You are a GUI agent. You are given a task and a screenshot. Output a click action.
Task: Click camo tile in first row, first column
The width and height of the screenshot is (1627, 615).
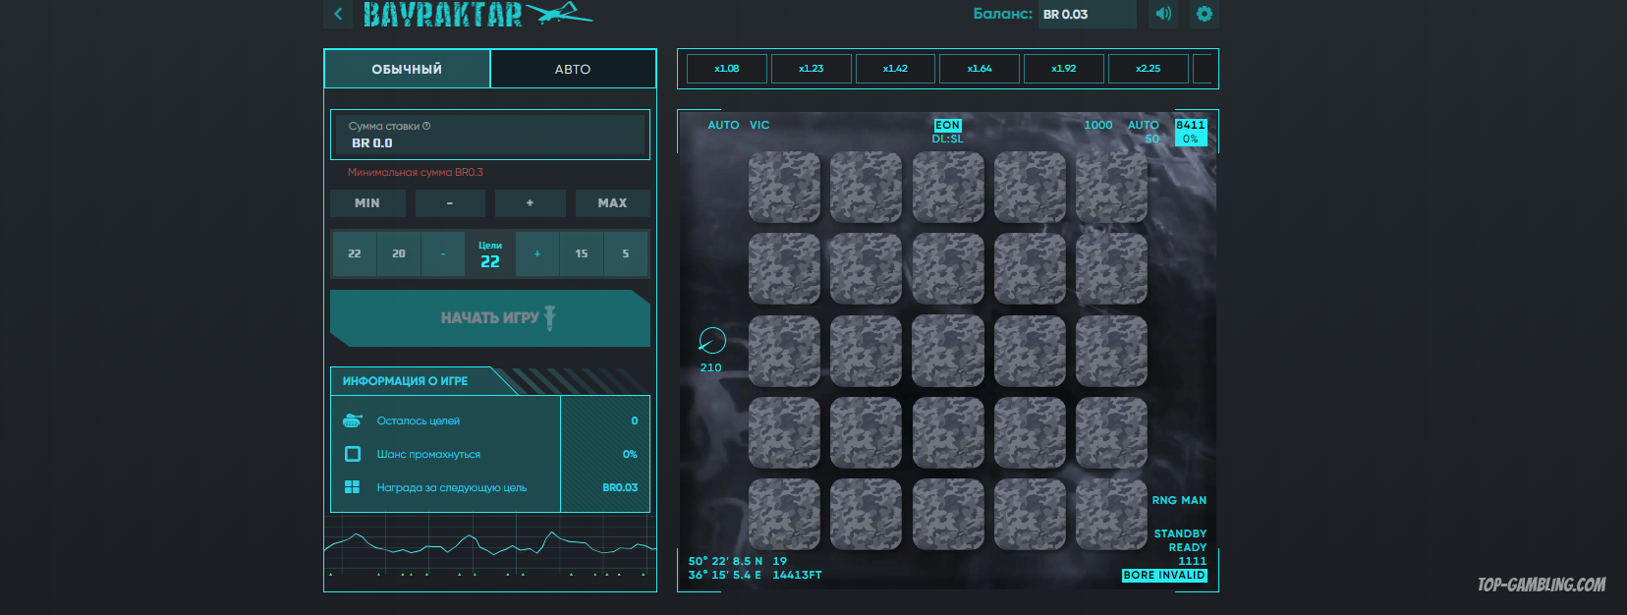click(x=784, y=187)
